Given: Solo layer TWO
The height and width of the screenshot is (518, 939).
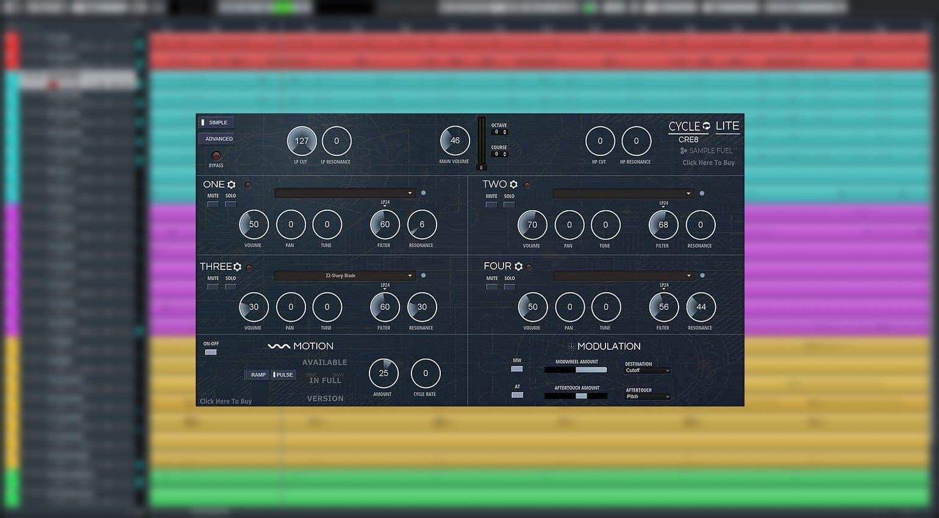Looking at the screenshot, I should [509, 204].
